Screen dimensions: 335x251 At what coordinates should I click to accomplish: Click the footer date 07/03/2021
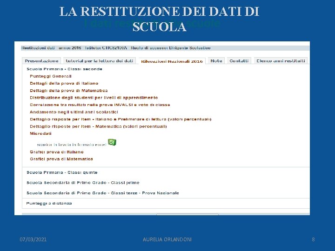33,239
